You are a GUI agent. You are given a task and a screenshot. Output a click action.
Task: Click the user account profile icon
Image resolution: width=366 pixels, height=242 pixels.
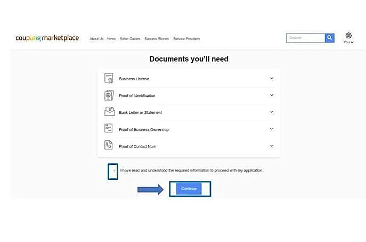tap(348, 36)
